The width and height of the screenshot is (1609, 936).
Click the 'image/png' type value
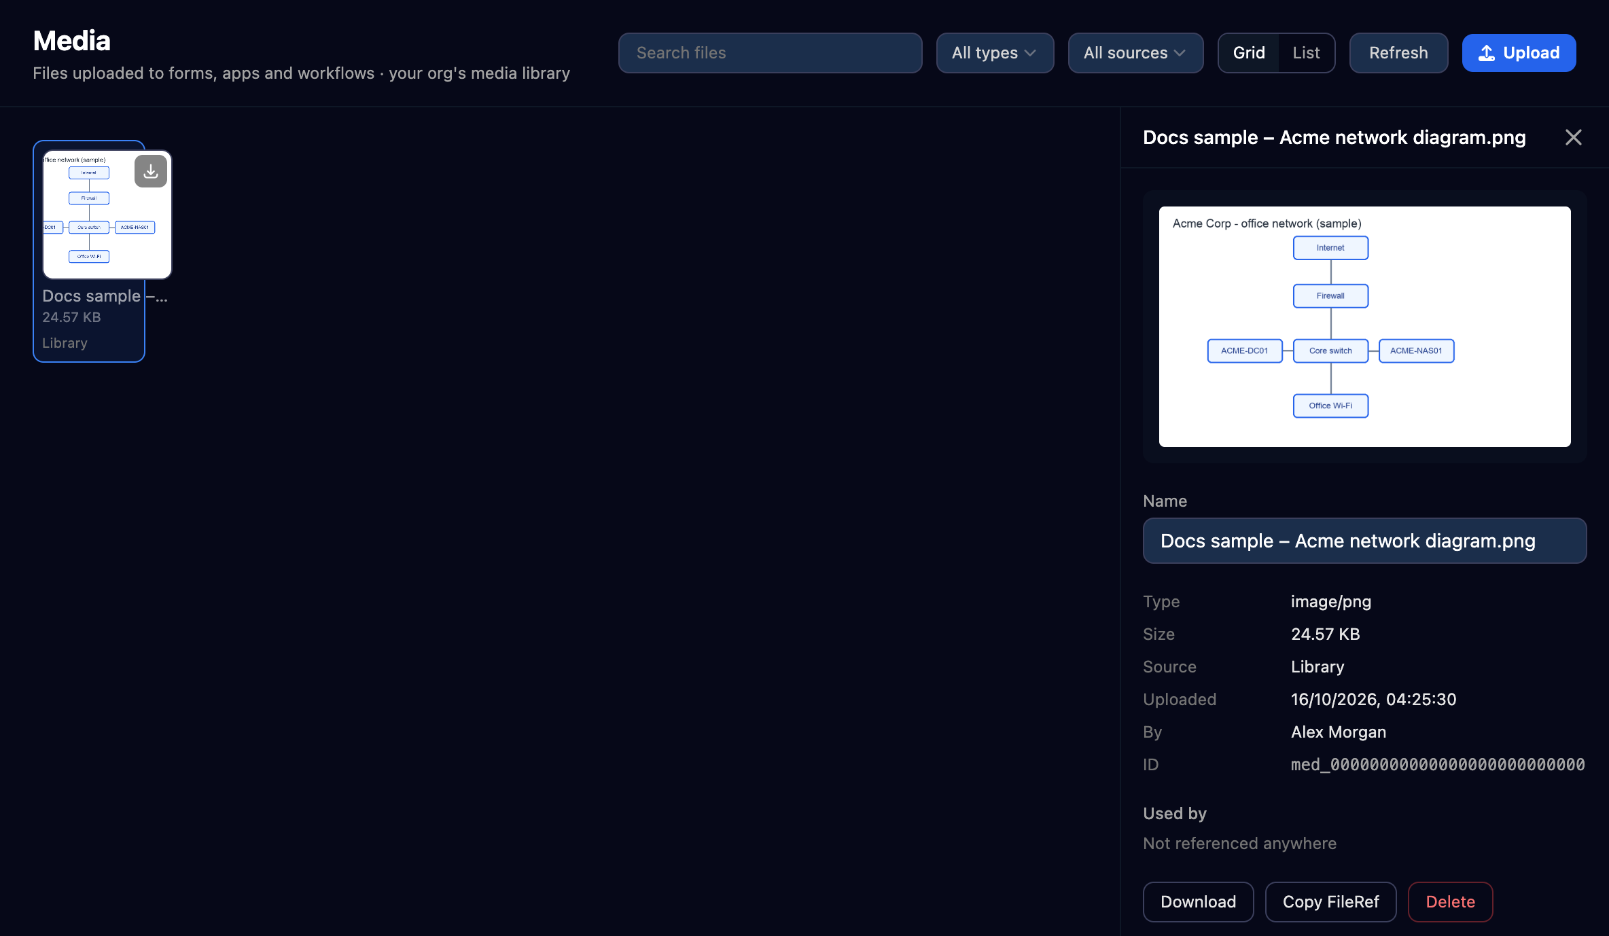pyautogui.click(x=1330, y=602)
